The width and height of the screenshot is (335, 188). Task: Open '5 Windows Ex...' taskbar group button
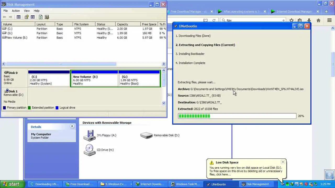coord(115,184)
